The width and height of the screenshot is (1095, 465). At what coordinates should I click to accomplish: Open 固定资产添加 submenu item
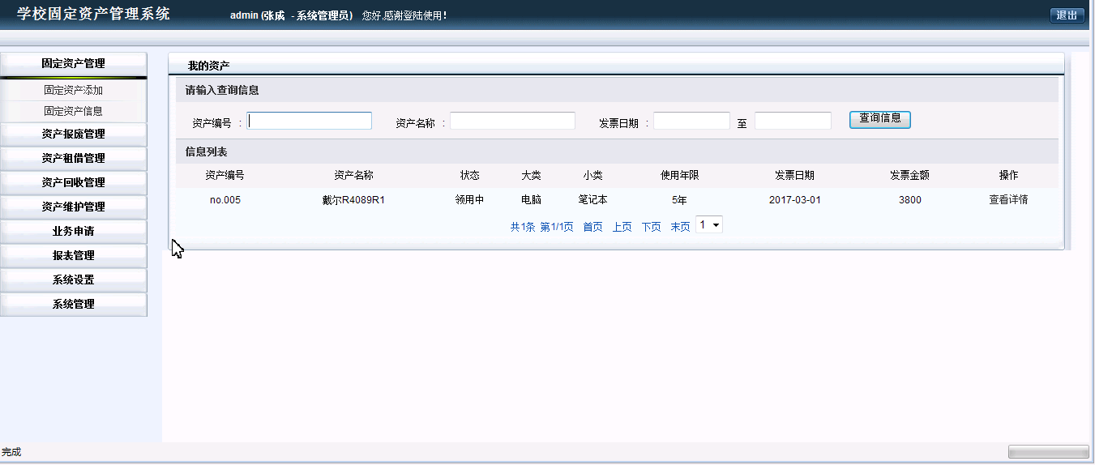73,90
